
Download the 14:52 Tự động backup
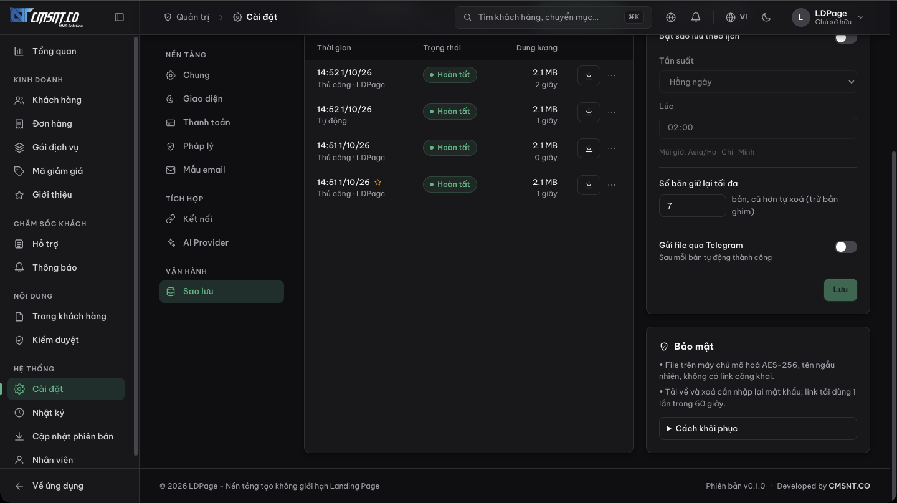(589, 112)
